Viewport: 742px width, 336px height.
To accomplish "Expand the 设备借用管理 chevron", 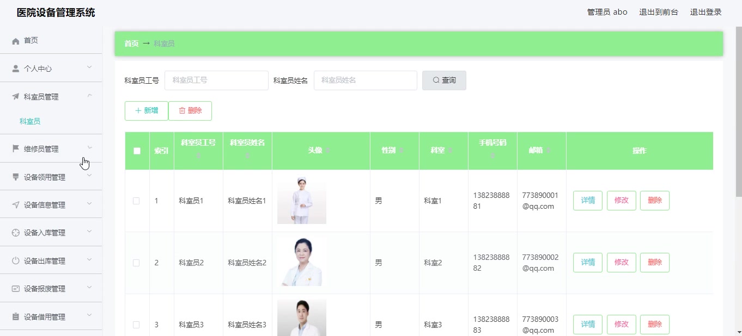I will tap(89, 316).
